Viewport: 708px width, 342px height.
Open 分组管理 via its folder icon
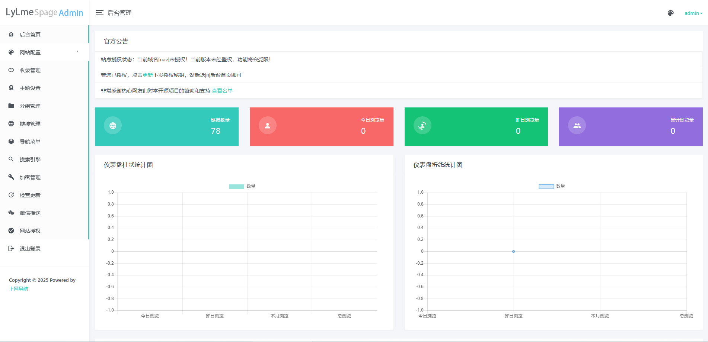point(11,106)
